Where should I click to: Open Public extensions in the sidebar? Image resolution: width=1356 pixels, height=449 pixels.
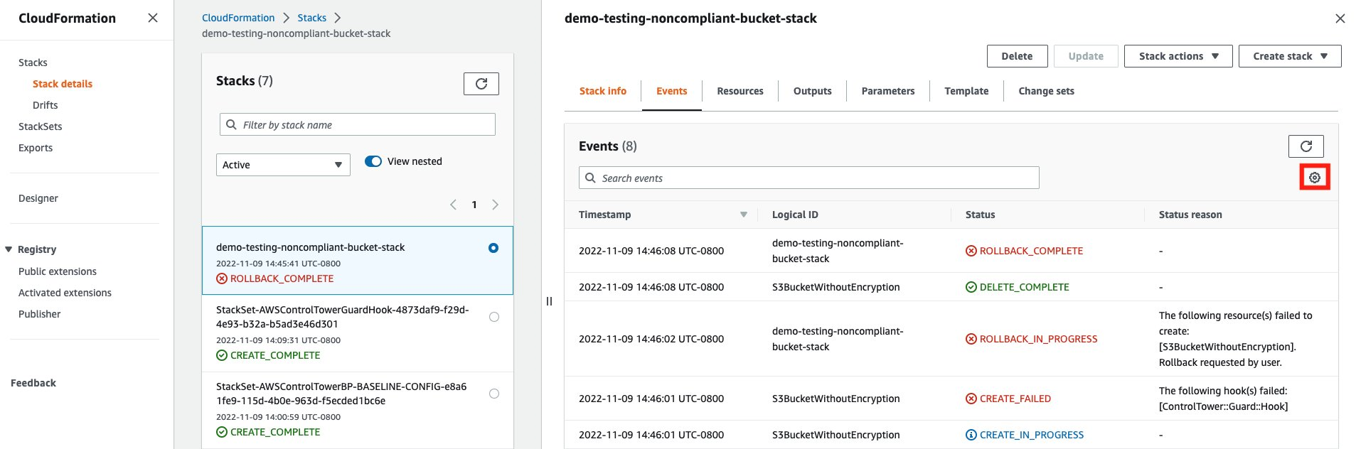coord(58,271)
